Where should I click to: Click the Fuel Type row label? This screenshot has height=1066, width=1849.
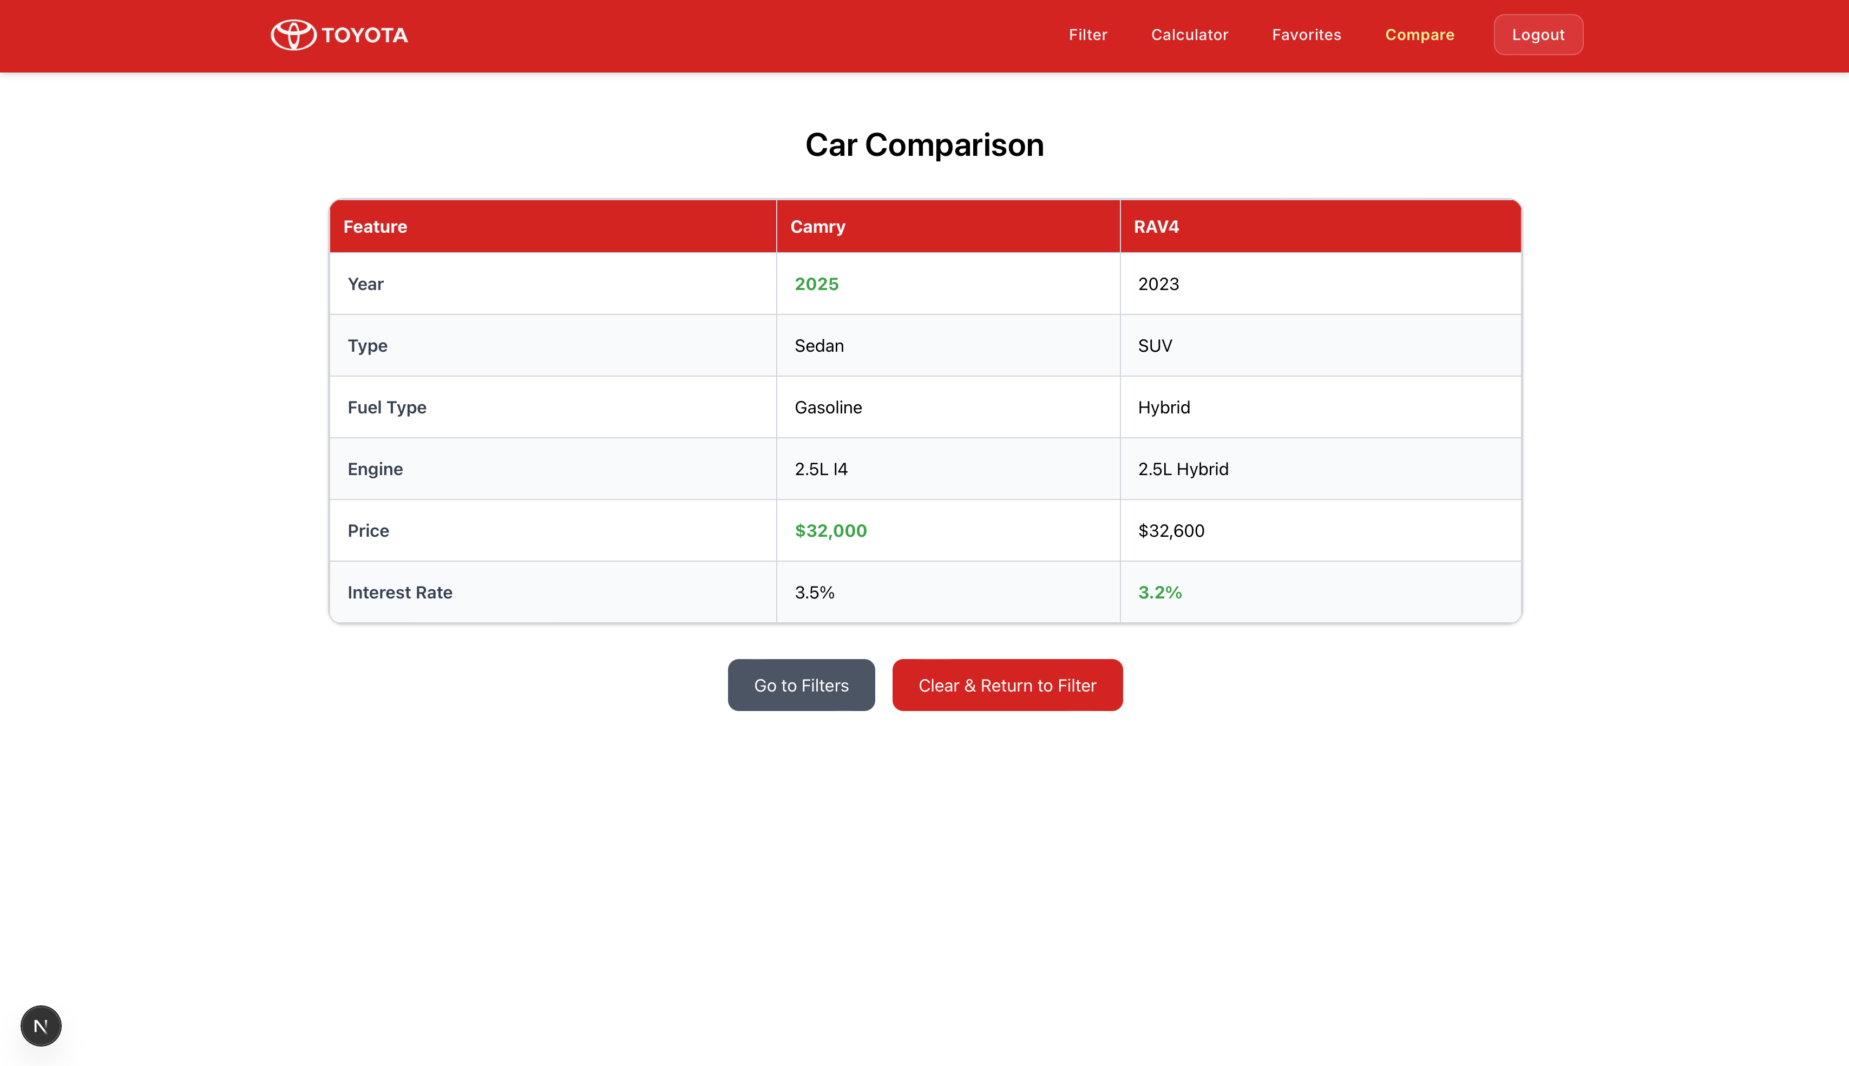[386, 407]
